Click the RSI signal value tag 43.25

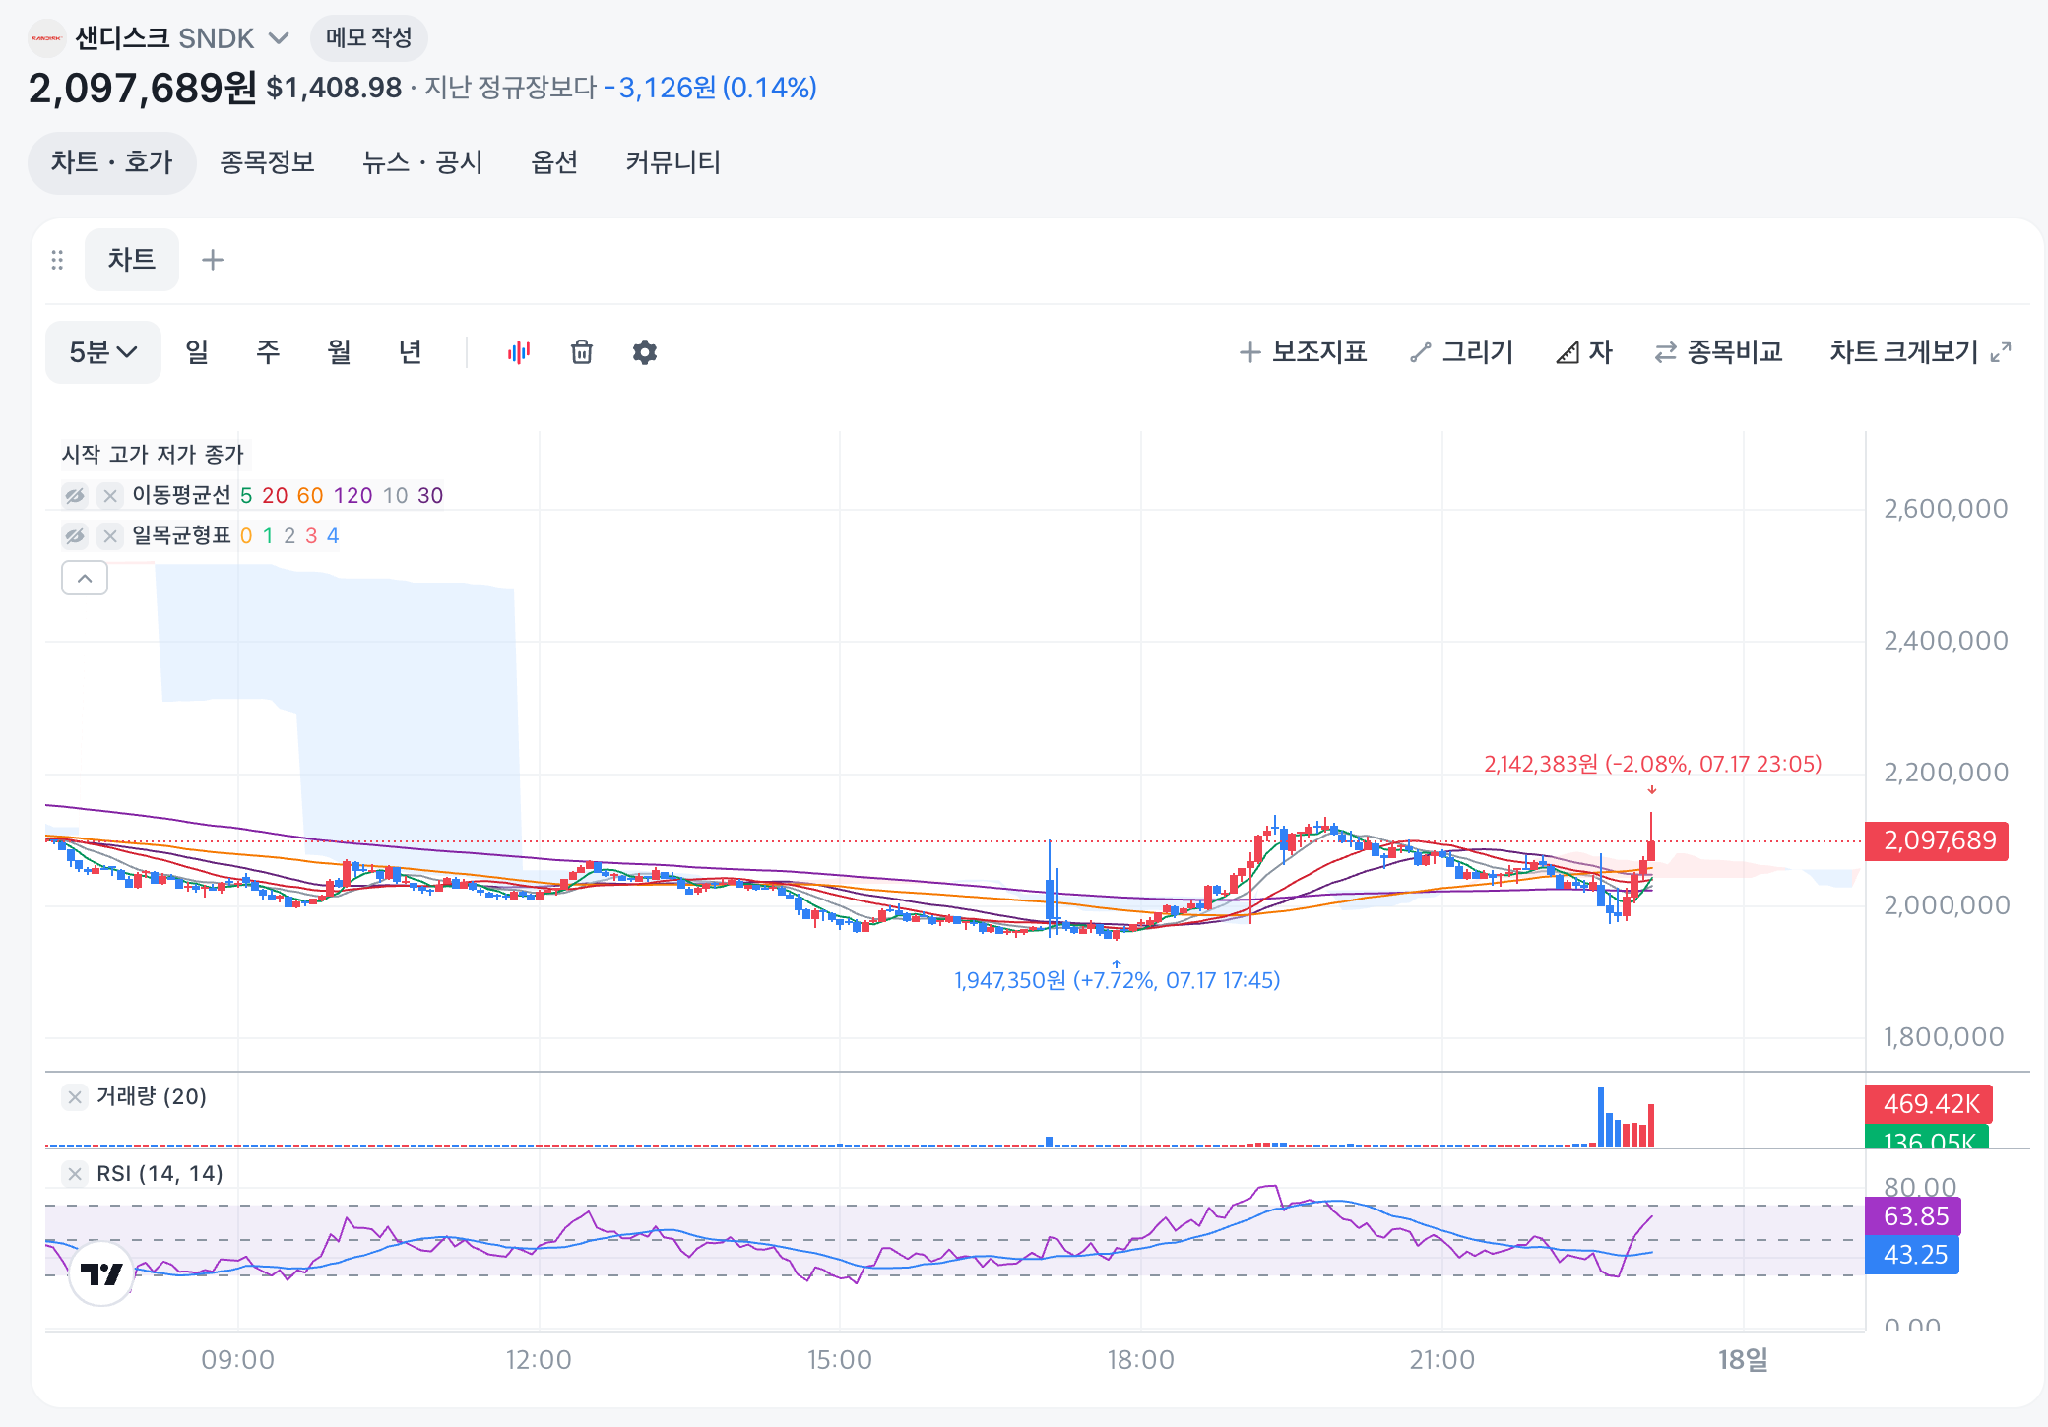pos(1912,1255)
